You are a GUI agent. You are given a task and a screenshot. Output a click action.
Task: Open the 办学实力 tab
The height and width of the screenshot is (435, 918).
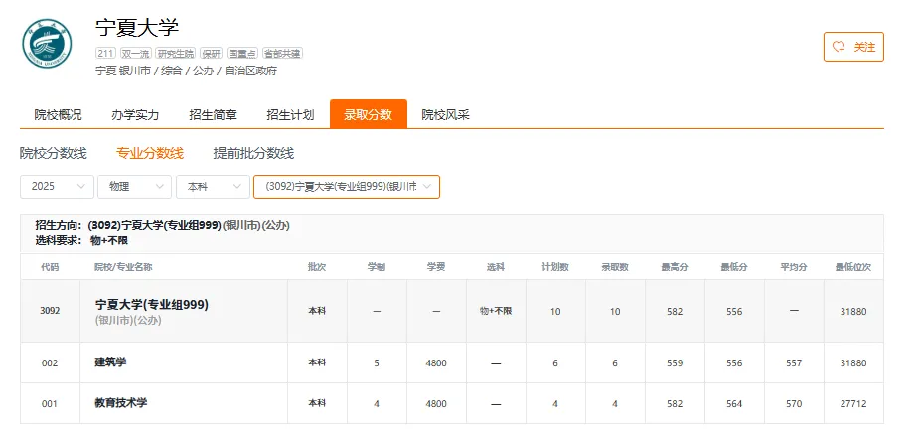[135, 115]
